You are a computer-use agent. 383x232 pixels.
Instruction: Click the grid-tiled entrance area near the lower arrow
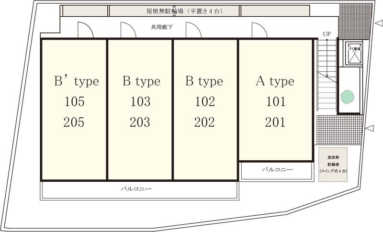coord(340,130)
